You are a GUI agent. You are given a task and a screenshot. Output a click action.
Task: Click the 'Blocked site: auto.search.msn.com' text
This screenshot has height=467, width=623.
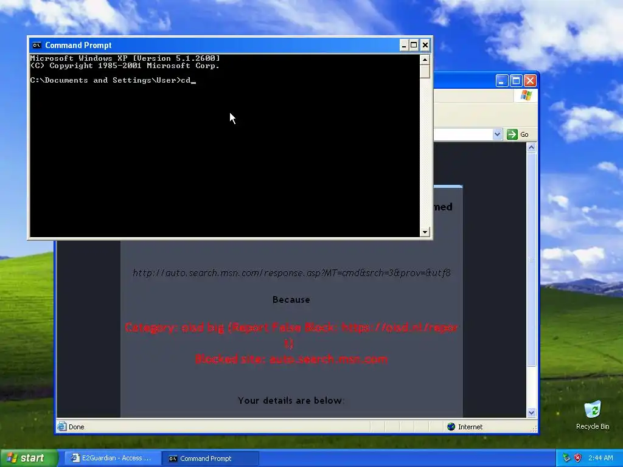pyautogui.click(x=291, y=359)
